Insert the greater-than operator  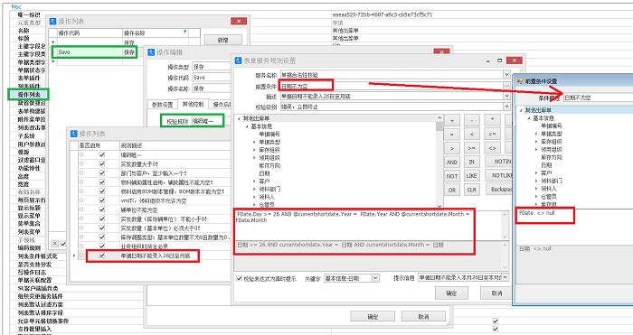point(452,148)
